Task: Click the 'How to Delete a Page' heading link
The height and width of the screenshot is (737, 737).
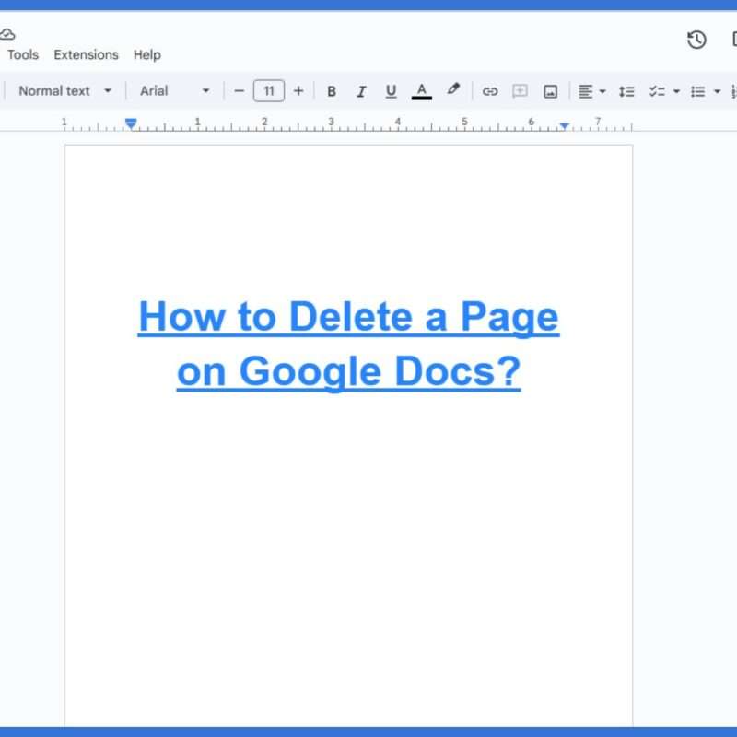Action: click(x=348, y=318)
